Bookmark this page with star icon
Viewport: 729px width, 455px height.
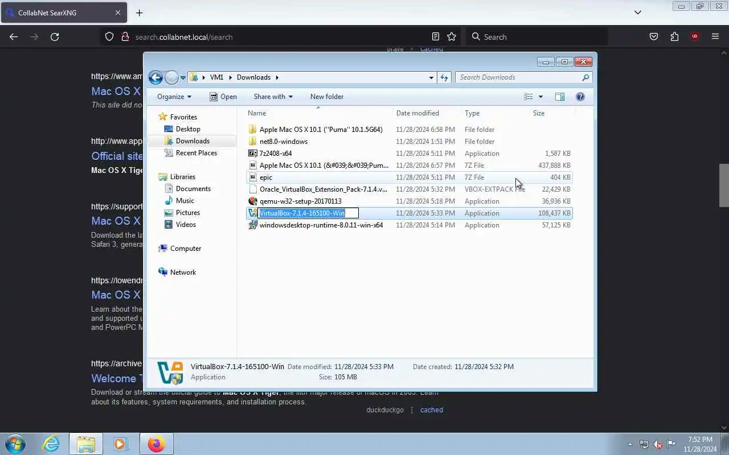(452, 36)
